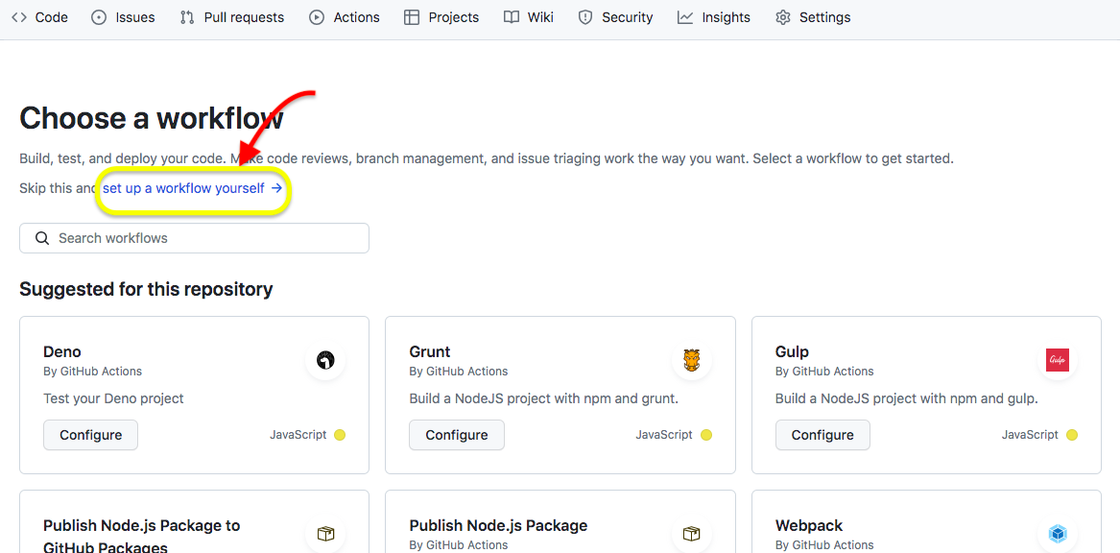Click the JavaScript label on the Gulp card
Screen dimensions: 1120x553
click(x=1030, y=434)
